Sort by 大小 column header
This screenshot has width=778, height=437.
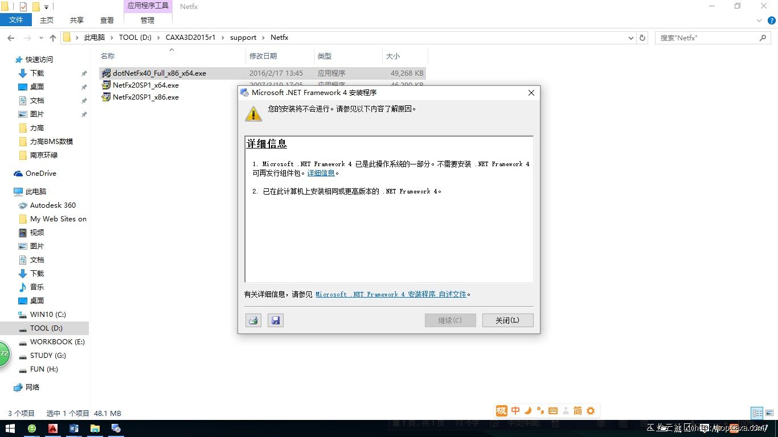coord(393,56)
